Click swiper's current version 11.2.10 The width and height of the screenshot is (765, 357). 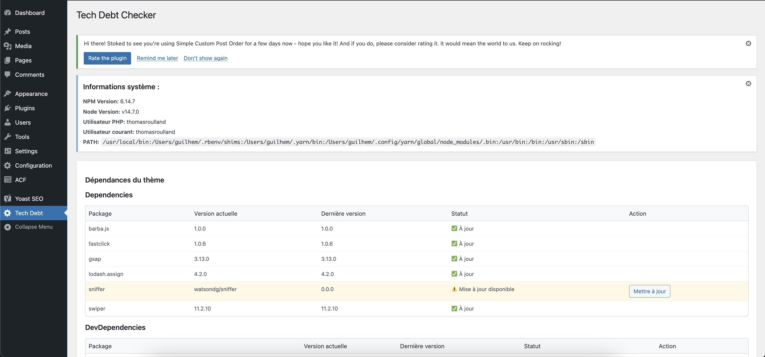[x=203, y=308]
